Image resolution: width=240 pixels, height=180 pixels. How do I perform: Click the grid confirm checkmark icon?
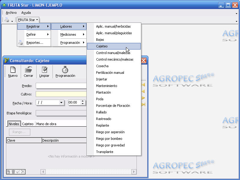click(x=18, y=172)
